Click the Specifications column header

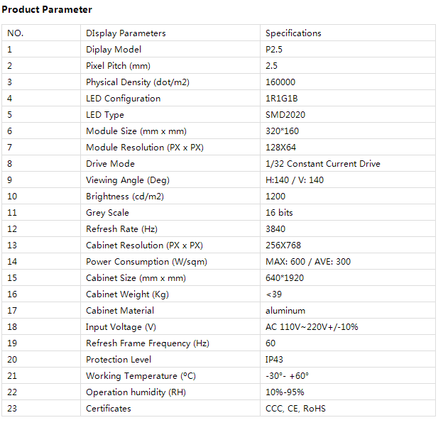click(293, 33)
